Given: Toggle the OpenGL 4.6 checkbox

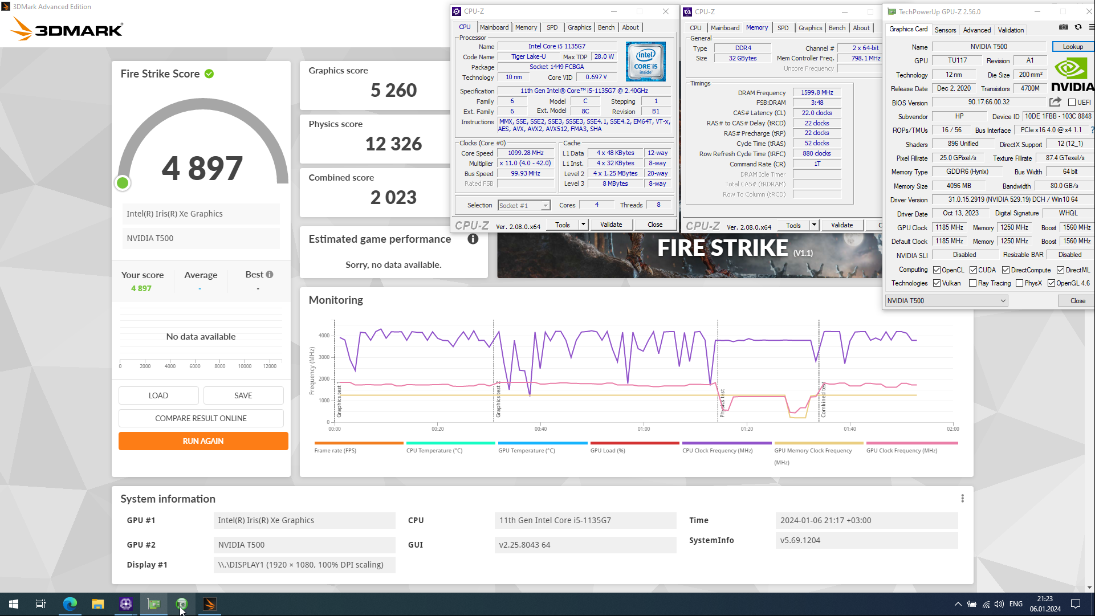Looking at the screenshot, I should (1051, 283).
